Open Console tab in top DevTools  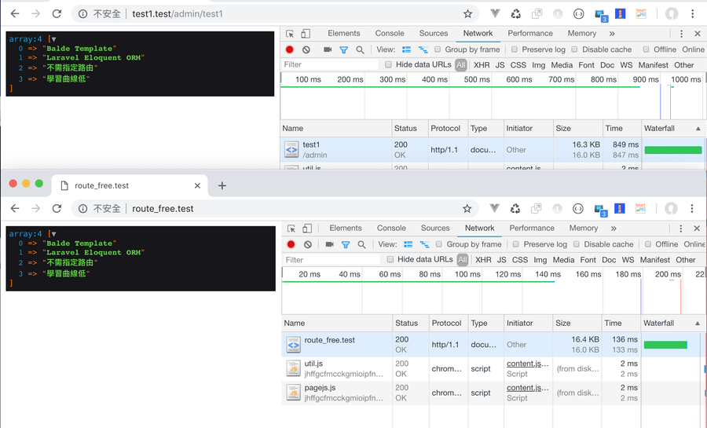coord(390,33)
